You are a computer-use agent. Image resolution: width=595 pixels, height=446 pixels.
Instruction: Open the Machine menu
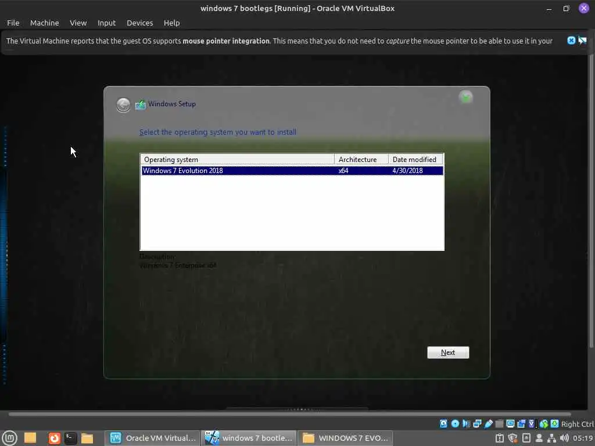pos(44,23)
